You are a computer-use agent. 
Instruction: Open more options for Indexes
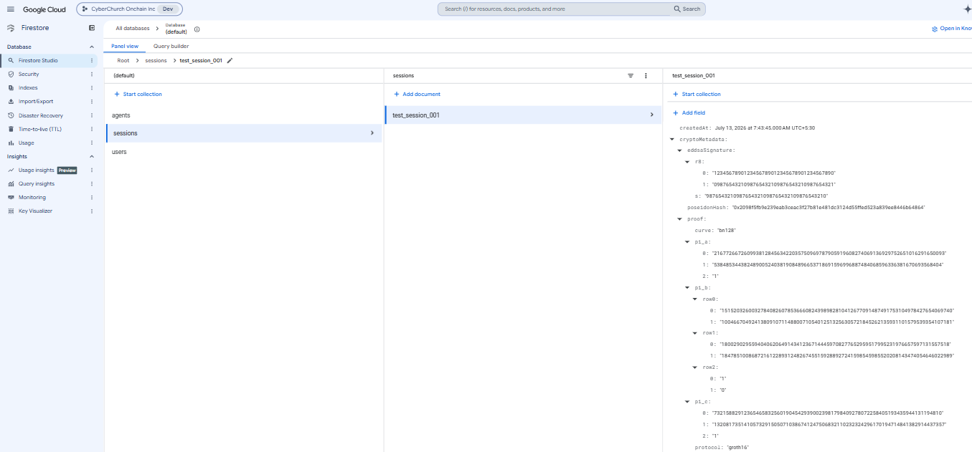92,87
